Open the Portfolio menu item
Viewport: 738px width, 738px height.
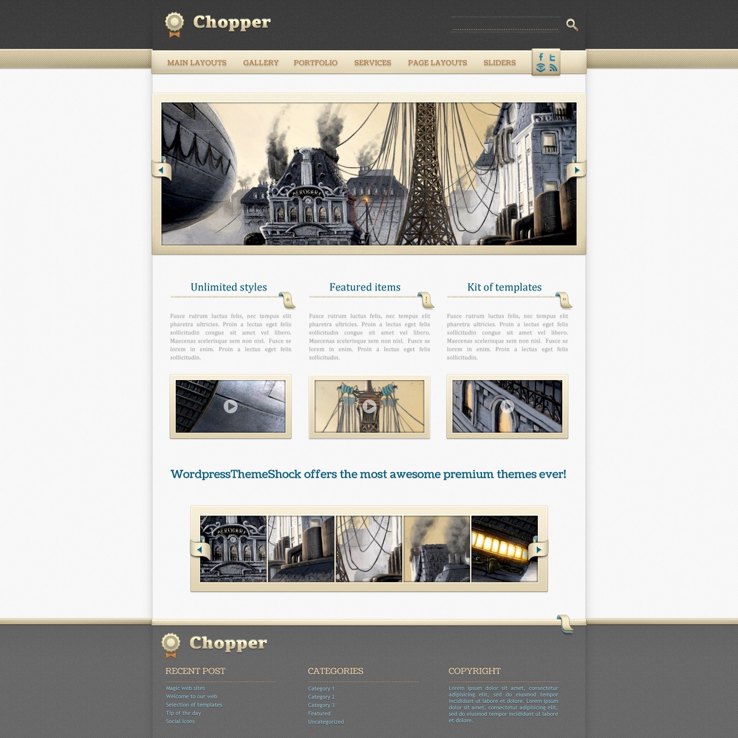coord(315,63)
